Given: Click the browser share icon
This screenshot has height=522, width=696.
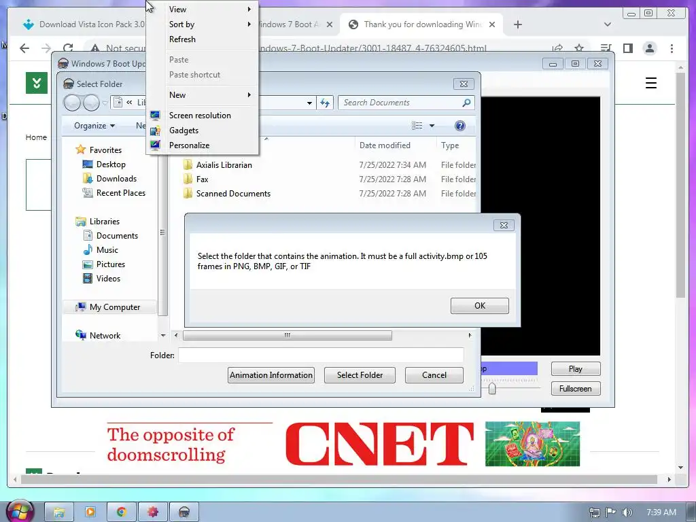Looking at the screenshot, I should coord(557,48).
